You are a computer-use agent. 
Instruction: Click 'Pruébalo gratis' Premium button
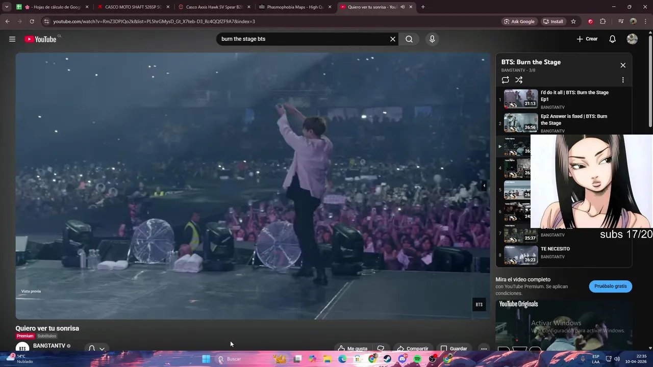pyautogui.click(x=610, y=286)
